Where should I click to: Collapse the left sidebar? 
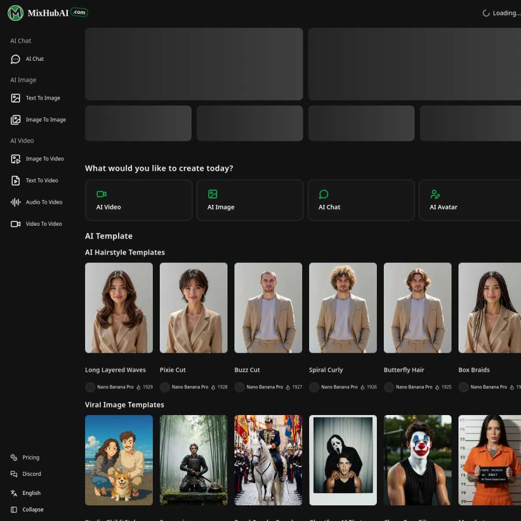click(27, 509)
